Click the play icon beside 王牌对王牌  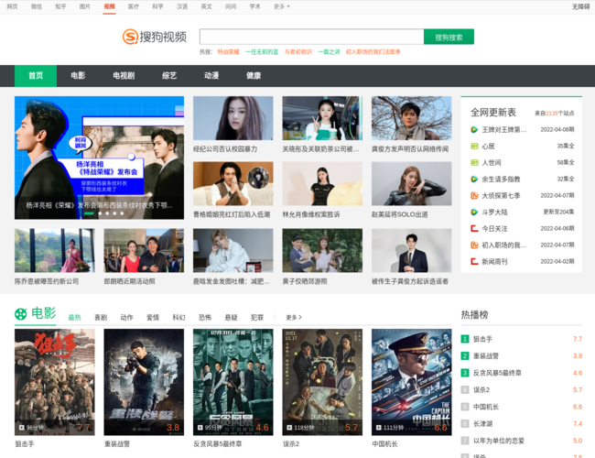[x=473, y=130]
